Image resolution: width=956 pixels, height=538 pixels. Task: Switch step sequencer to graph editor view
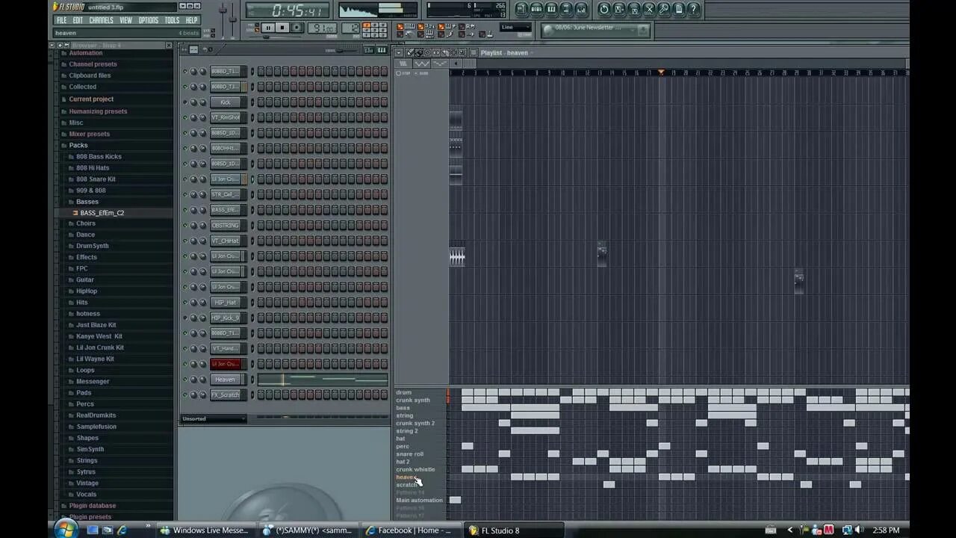(369, 50)
